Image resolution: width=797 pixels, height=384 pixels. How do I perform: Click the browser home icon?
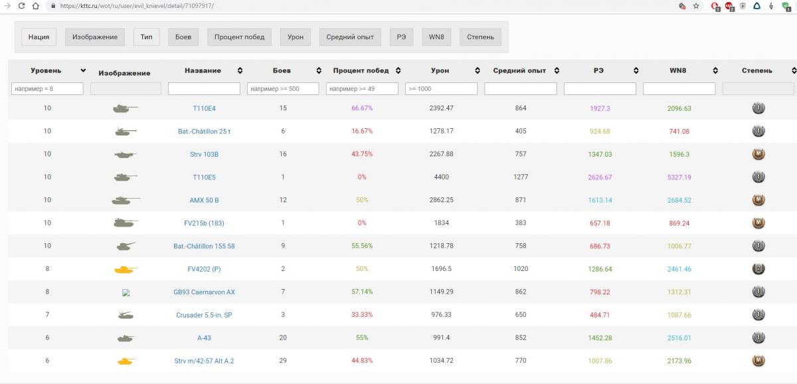(35, 5)
